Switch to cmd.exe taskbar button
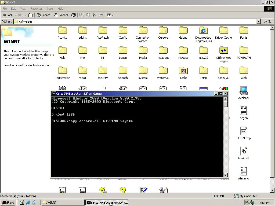The height and width of the screenshot is (206, 275). click(107, 203)
